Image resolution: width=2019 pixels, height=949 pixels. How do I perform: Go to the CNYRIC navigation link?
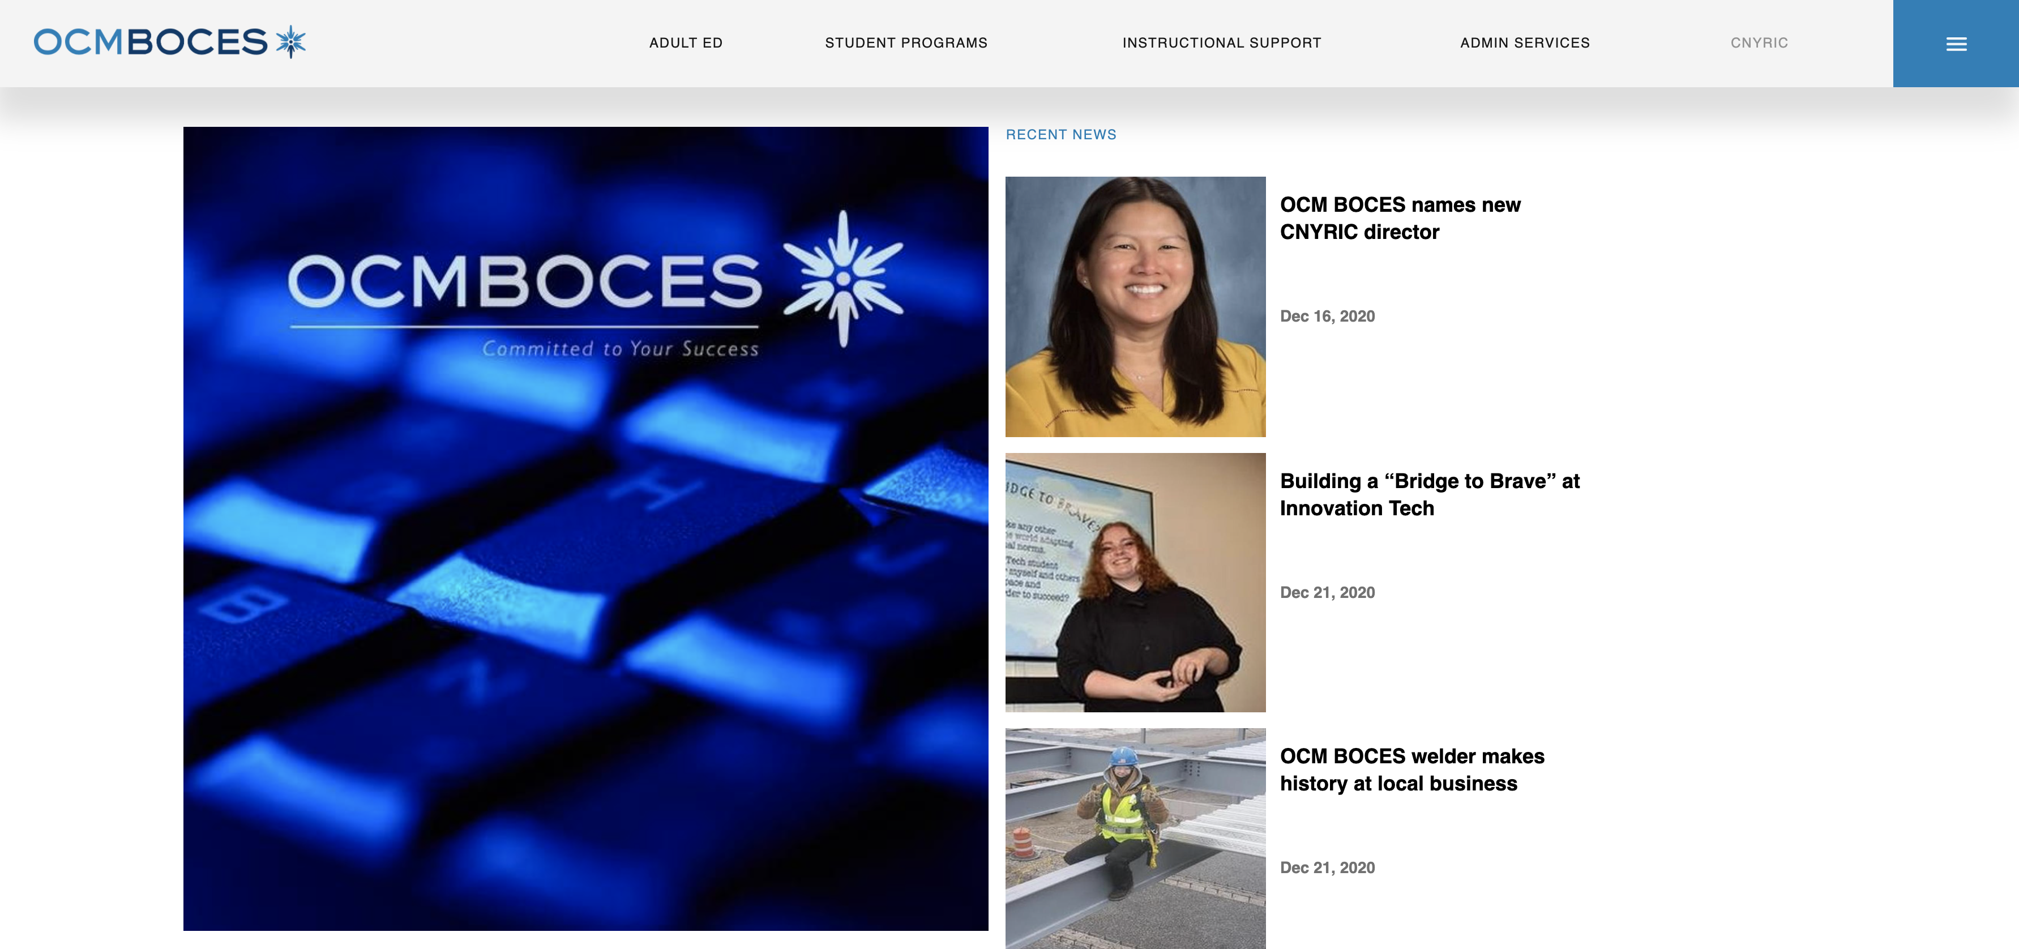coord(1759,43)
